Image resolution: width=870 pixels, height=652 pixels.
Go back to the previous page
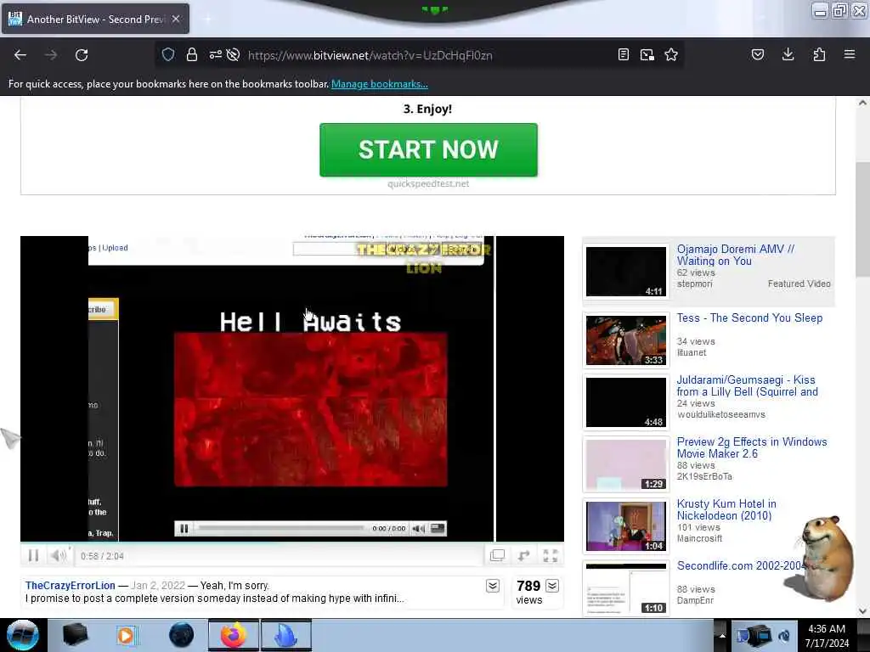(20, 55)
